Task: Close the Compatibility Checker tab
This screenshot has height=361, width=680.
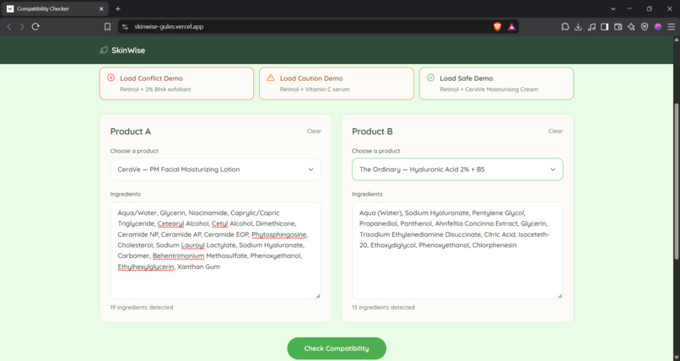Action: pyautogui.click(x=101, y=8)
